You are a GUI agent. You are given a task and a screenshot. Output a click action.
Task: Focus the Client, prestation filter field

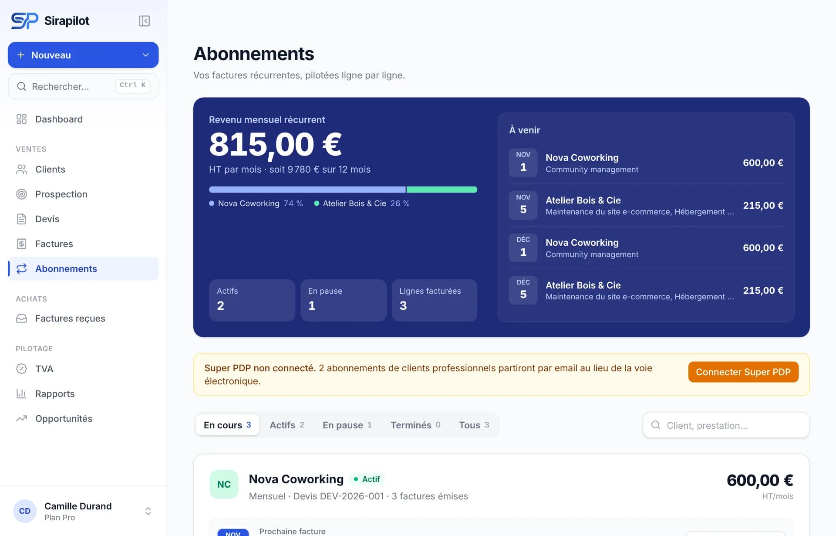click(726, 425)
